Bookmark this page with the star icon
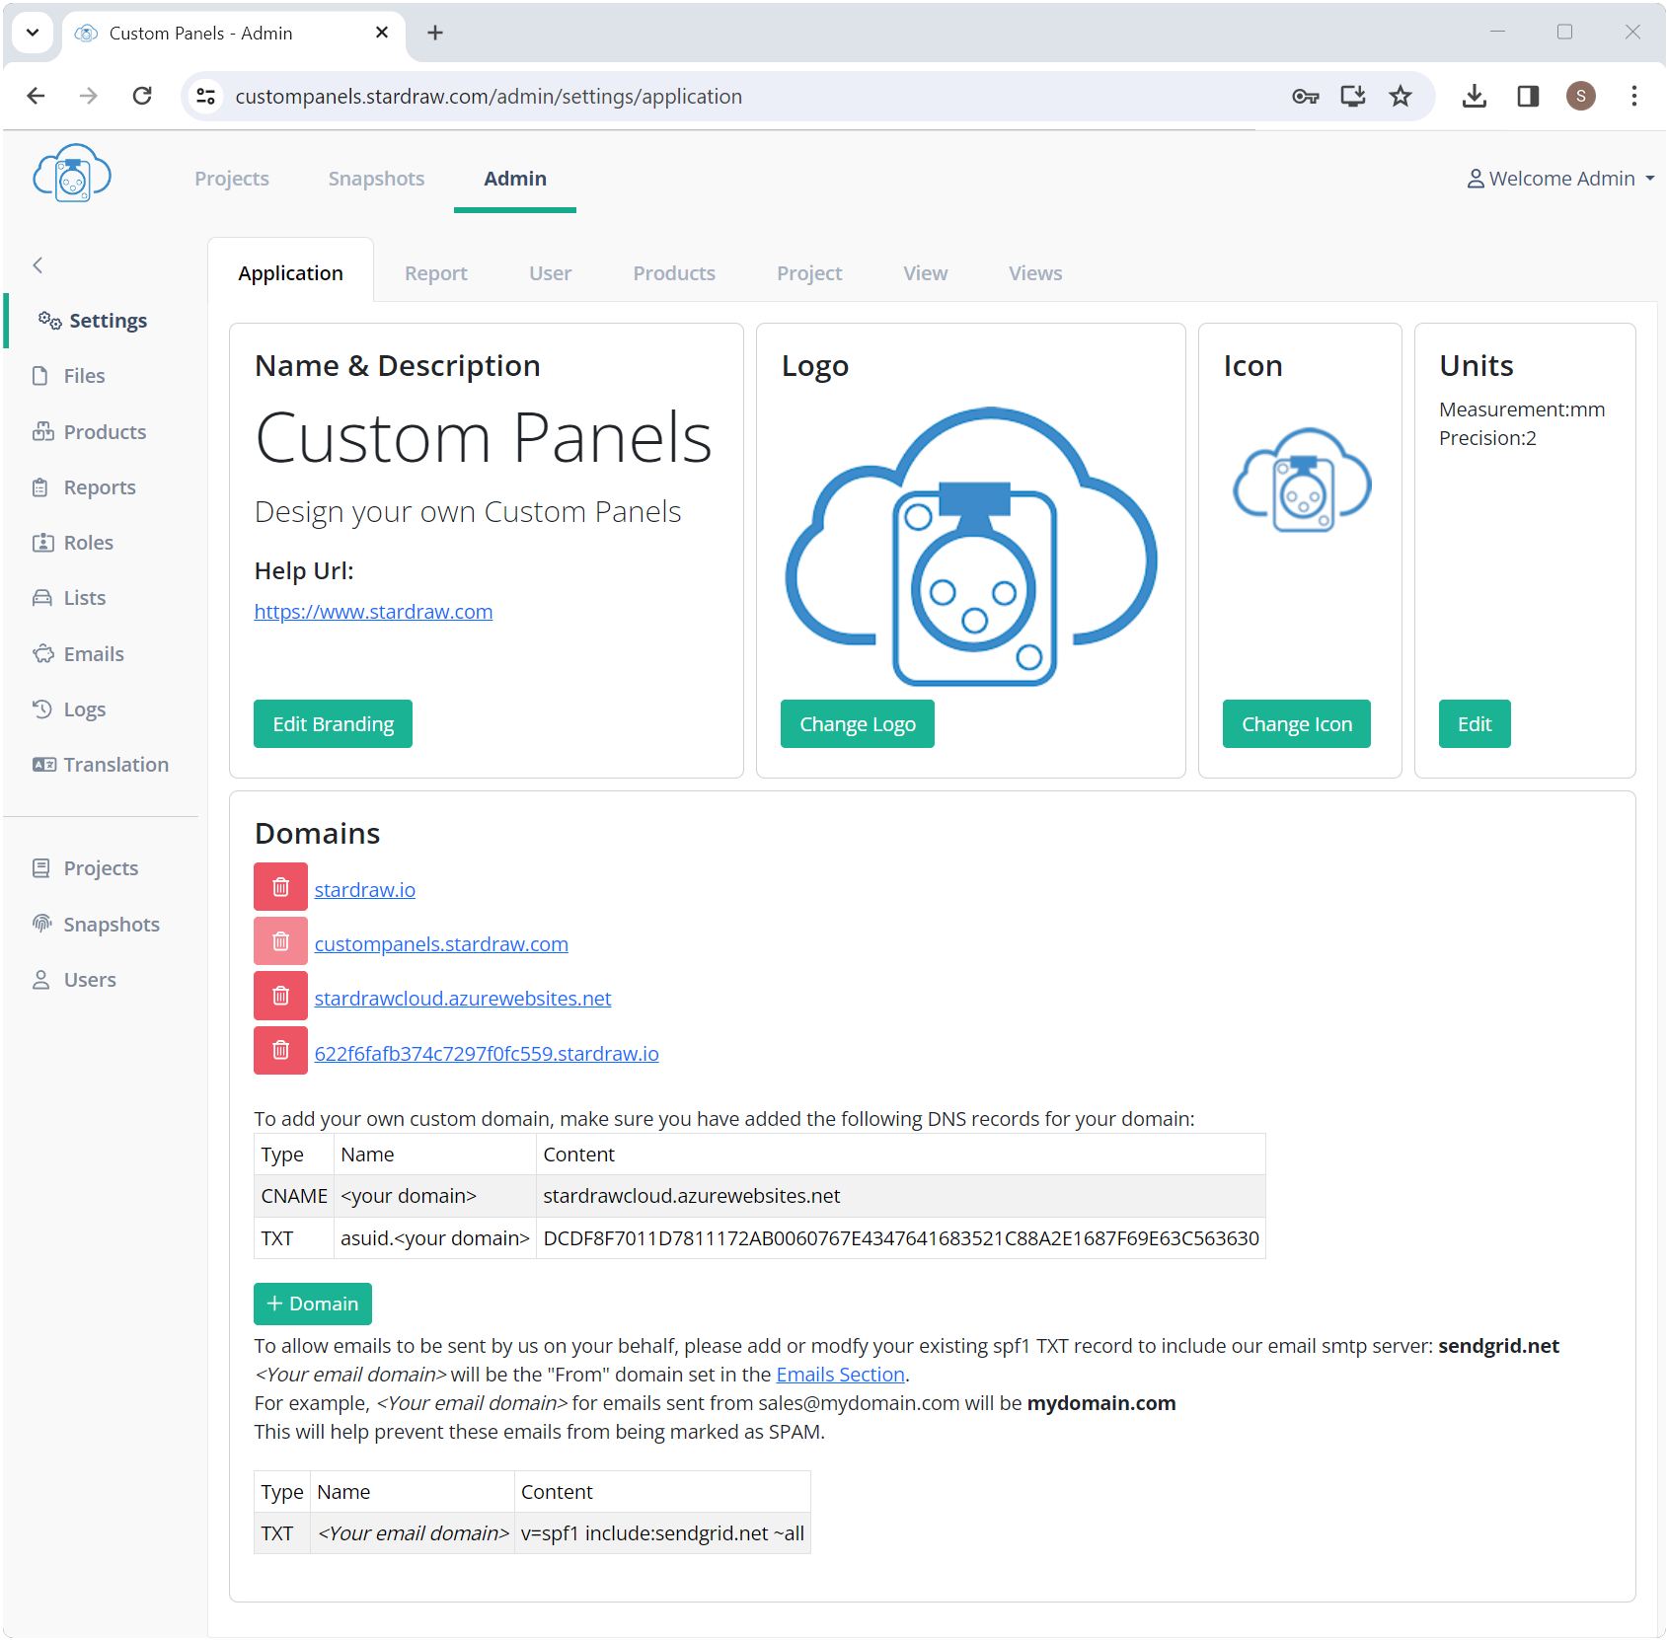The height and width of the screenshot is (1640, 1667). coord(1400,96)
